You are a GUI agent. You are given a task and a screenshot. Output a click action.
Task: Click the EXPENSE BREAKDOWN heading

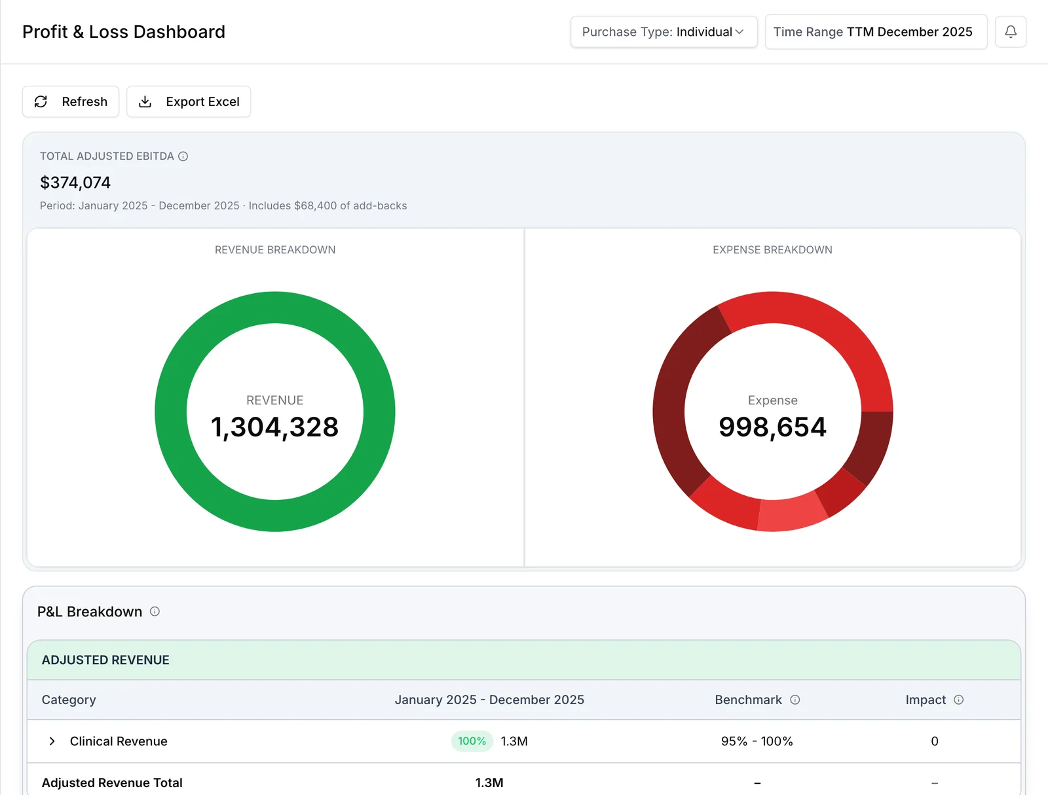tap(772, 250)
